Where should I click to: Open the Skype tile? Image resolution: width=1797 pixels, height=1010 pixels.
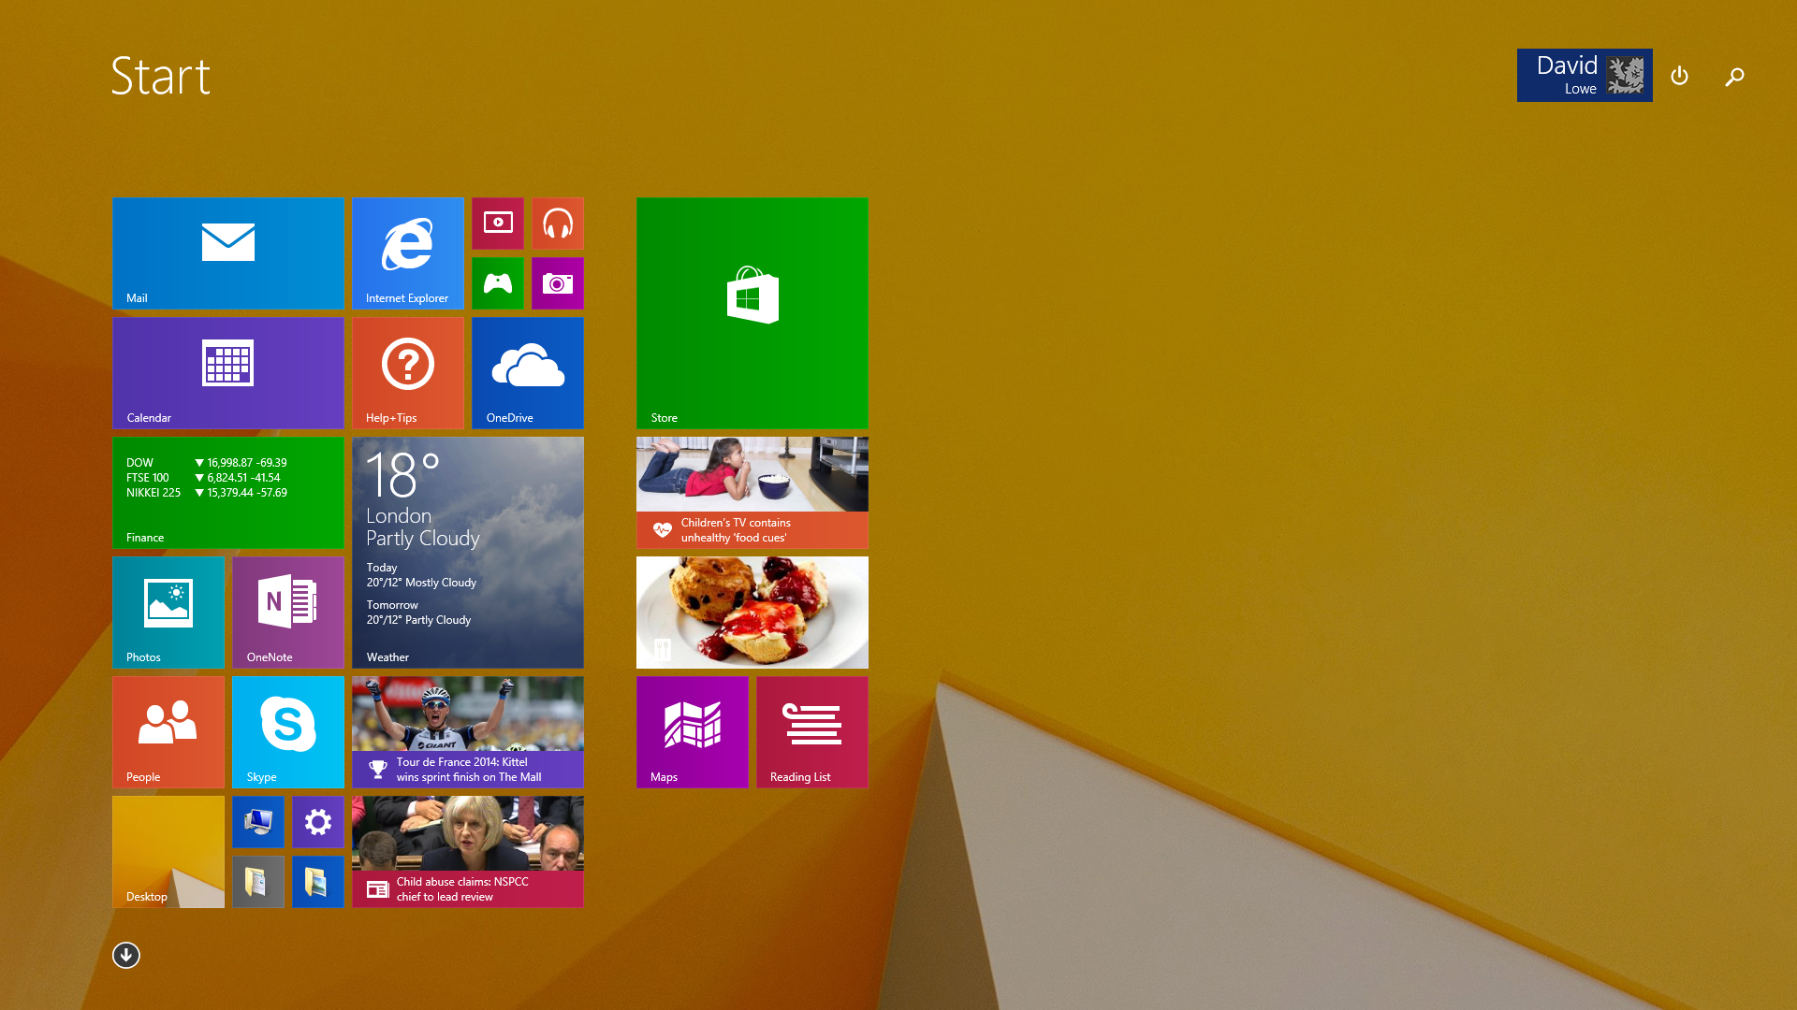(x=287, y=731)
